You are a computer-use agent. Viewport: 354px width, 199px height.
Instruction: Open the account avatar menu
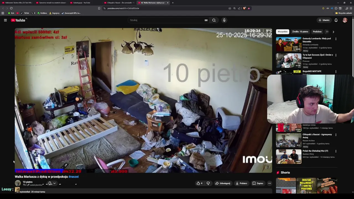345,20
